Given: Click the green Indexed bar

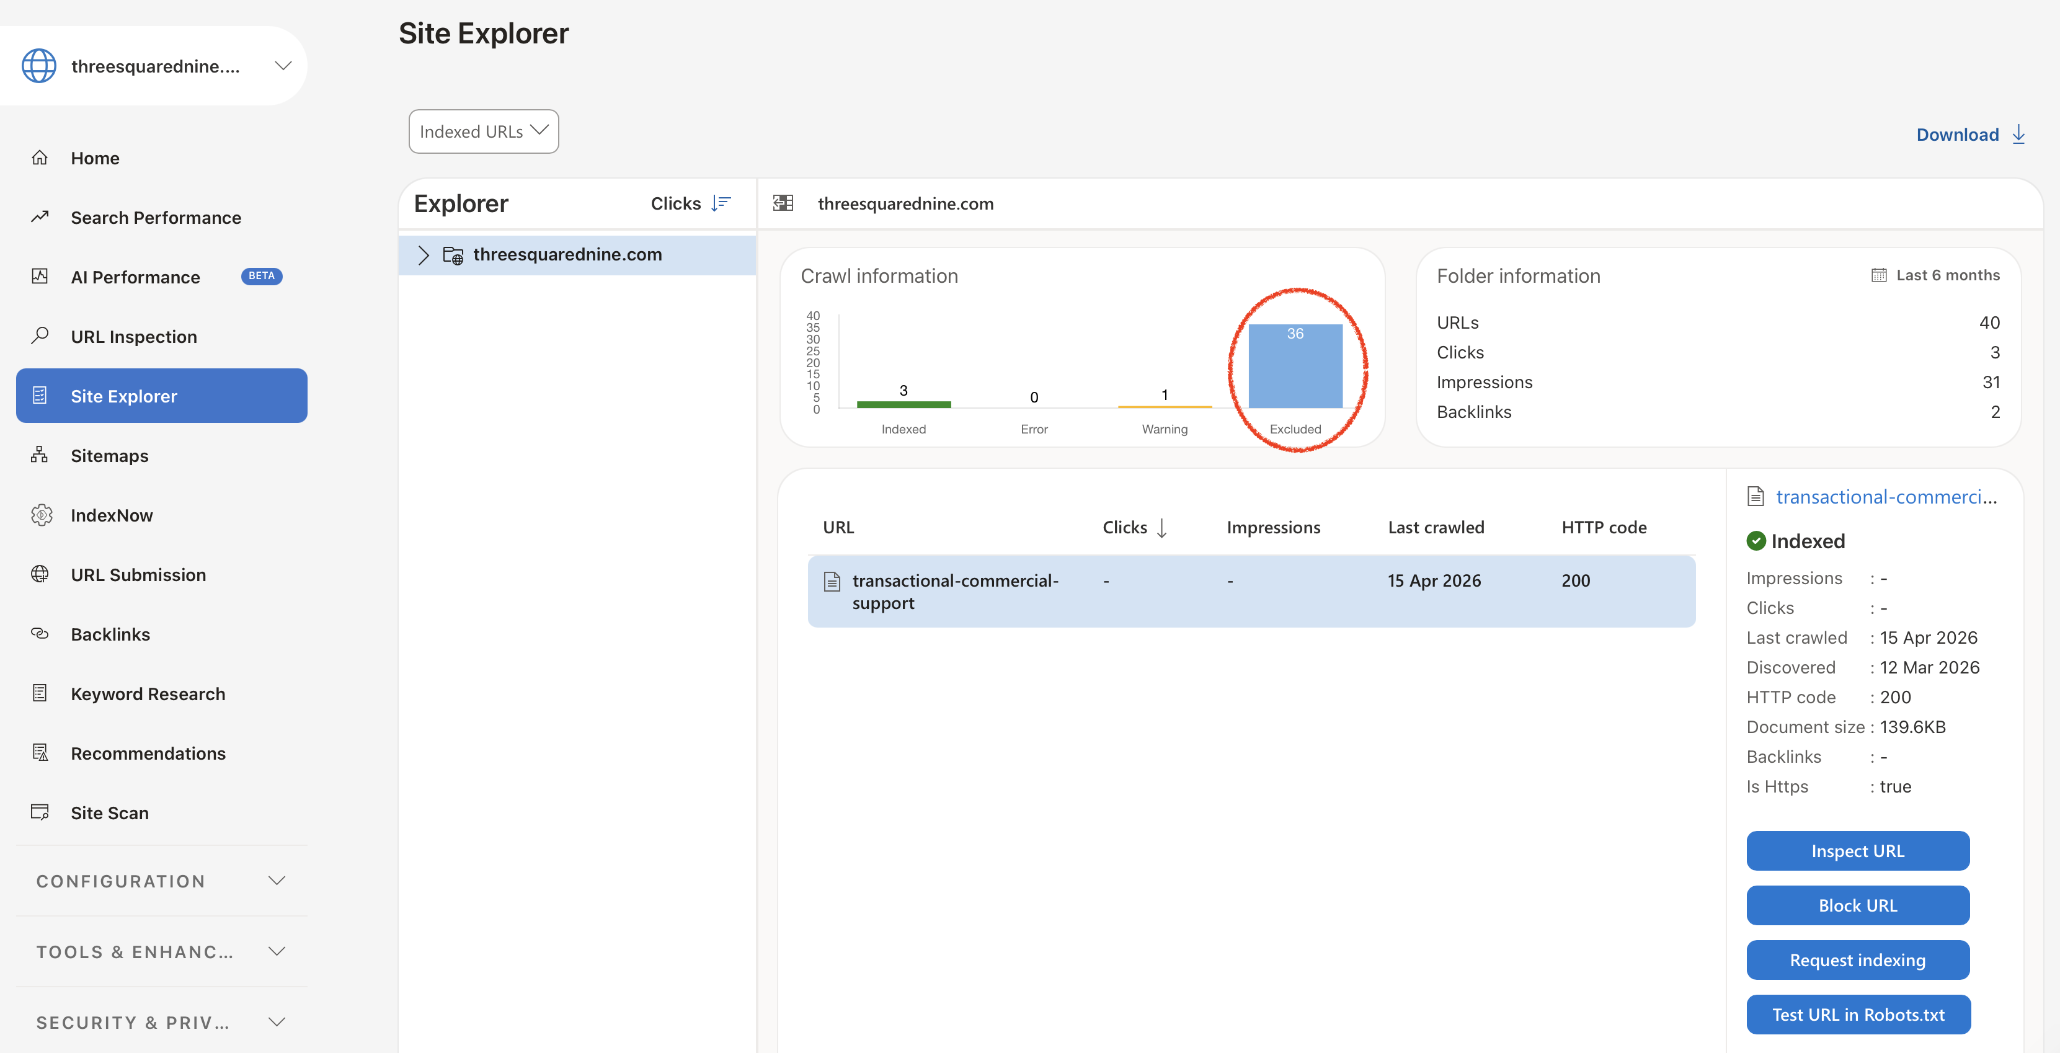Looking at the screenshot, I should (x=903, y=404).
